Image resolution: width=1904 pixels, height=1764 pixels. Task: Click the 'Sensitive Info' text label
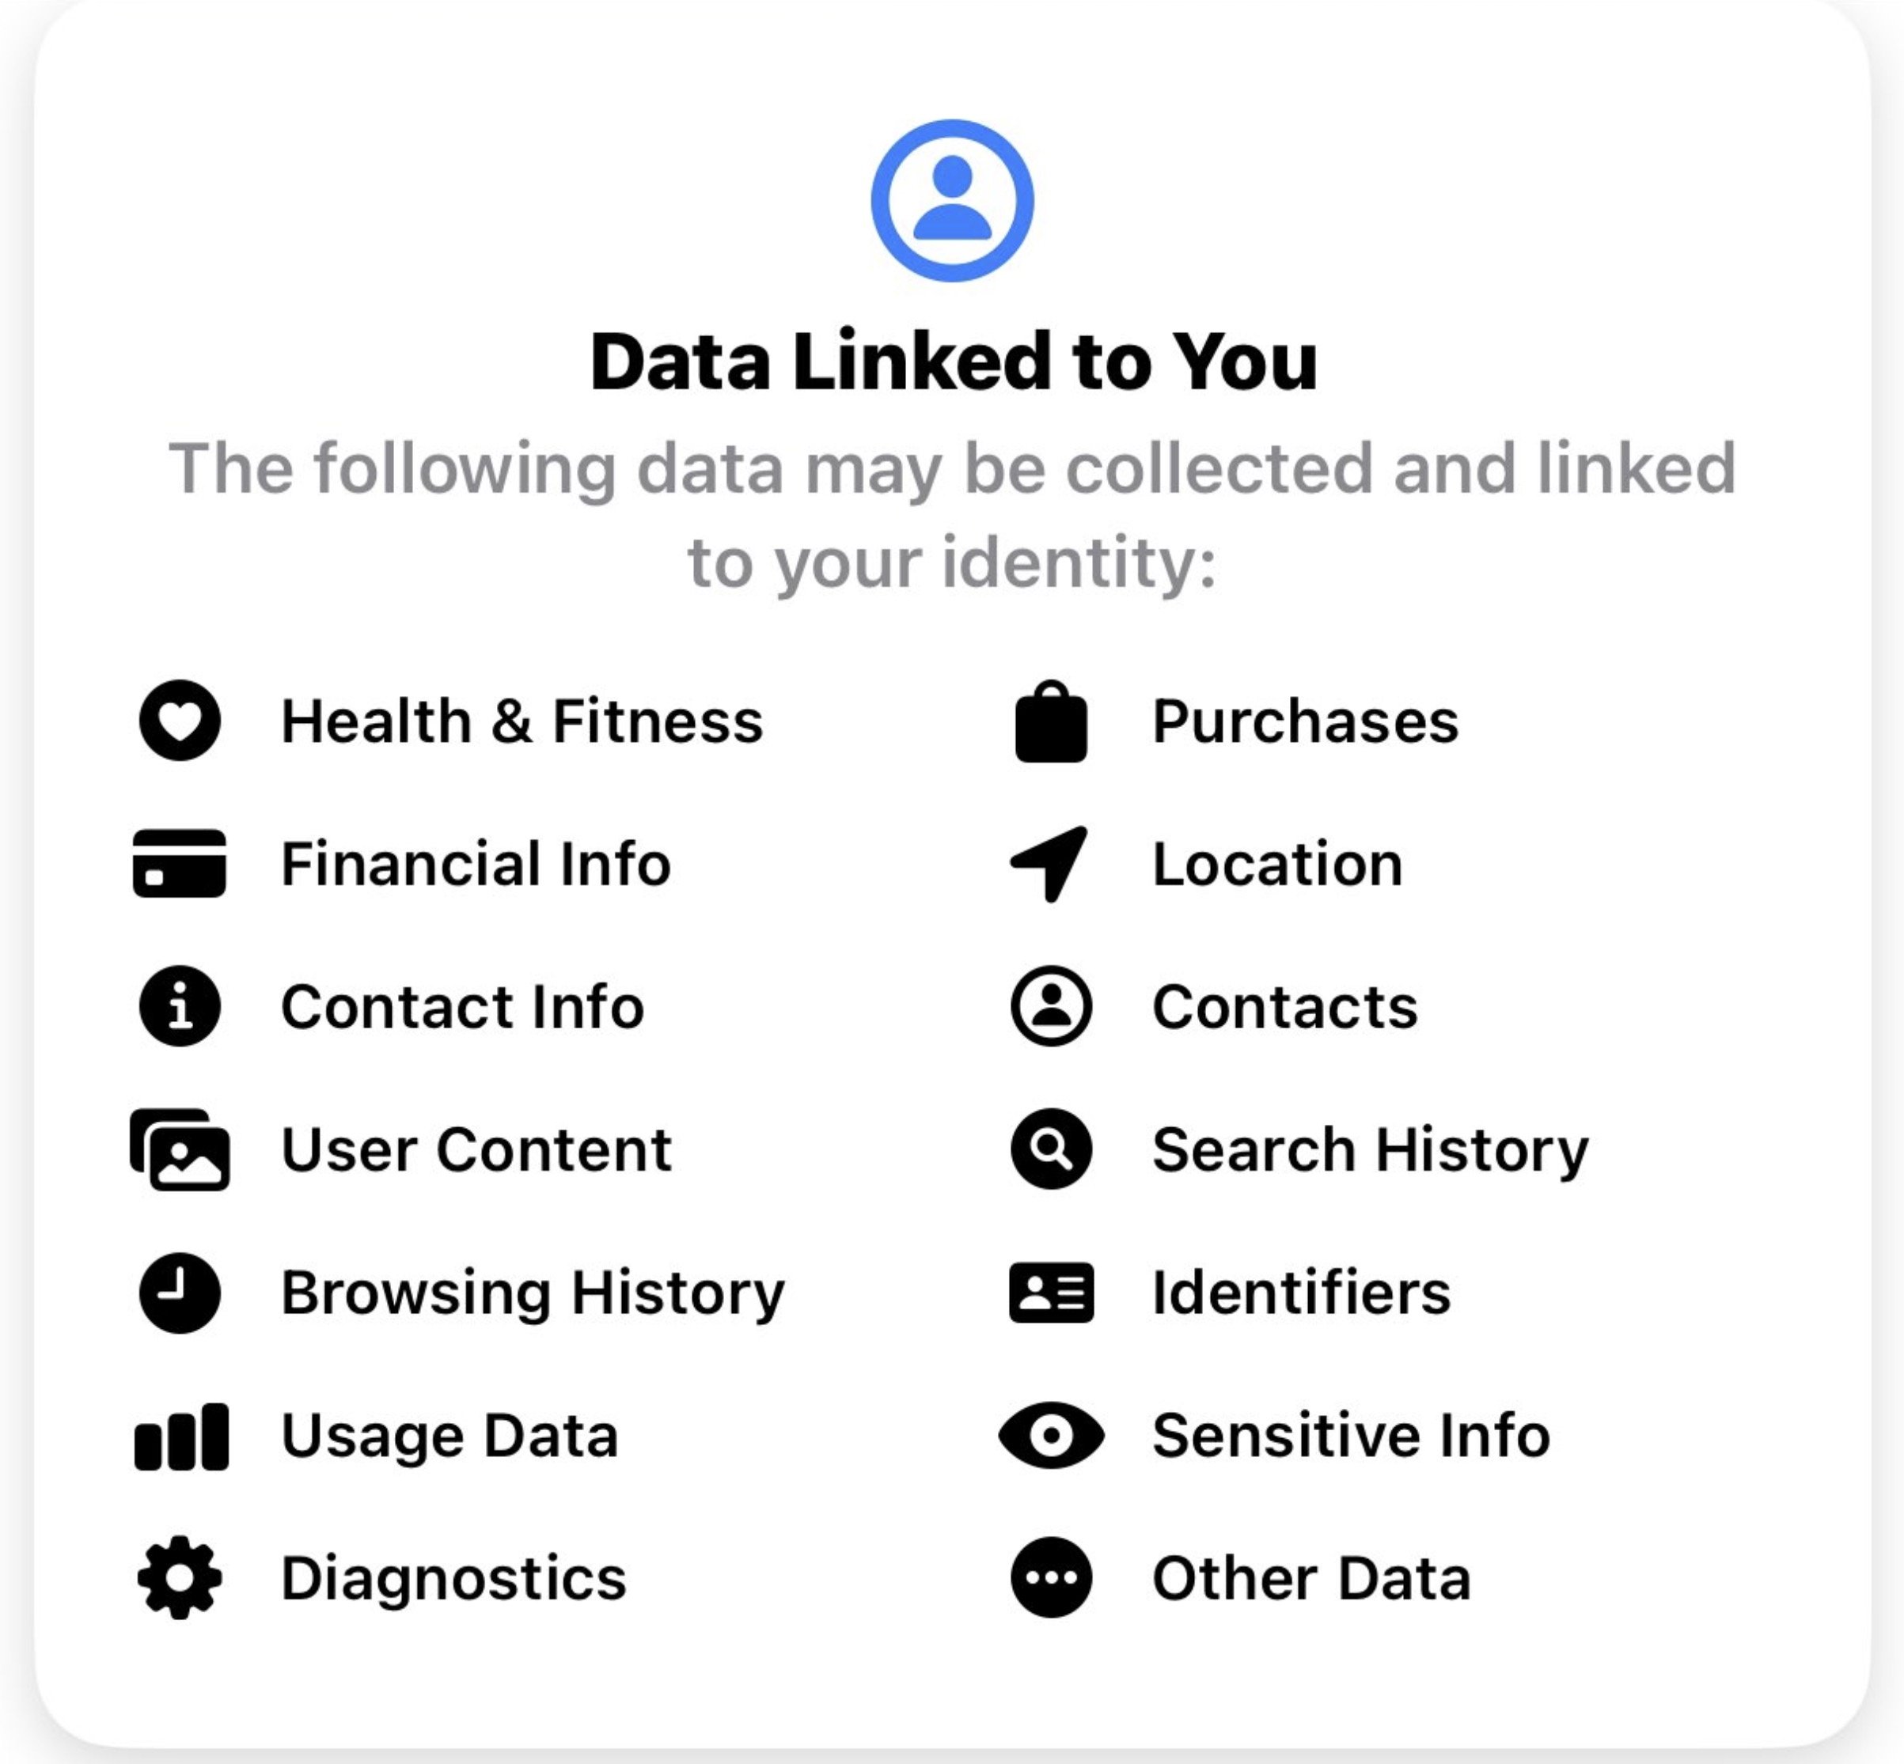pyautogui.click(x=1351, y=1435)
